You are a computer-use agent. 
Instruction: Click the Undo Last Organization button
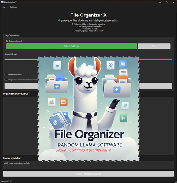click(88, 174)
